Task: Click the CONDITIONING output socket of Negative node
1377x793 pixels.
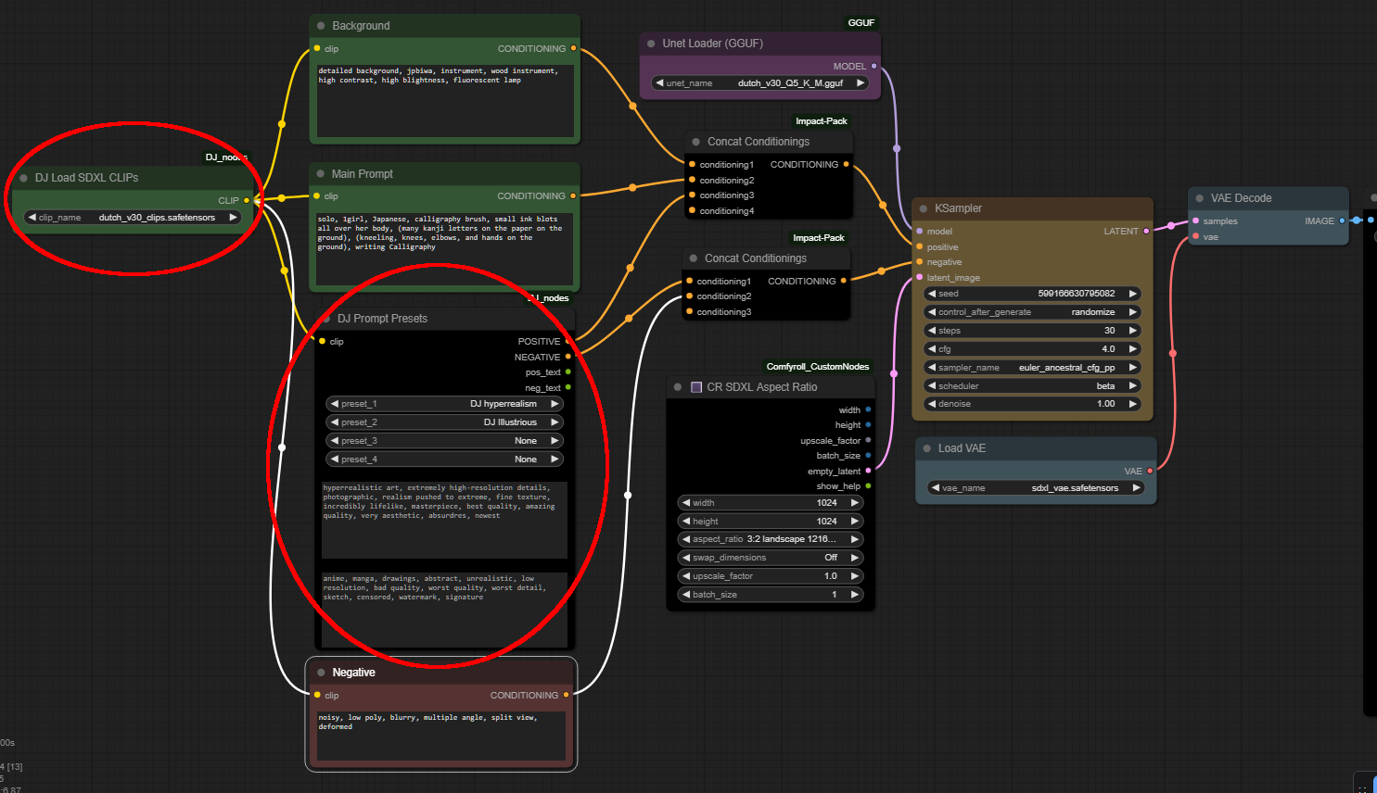Action: point(566,695)
